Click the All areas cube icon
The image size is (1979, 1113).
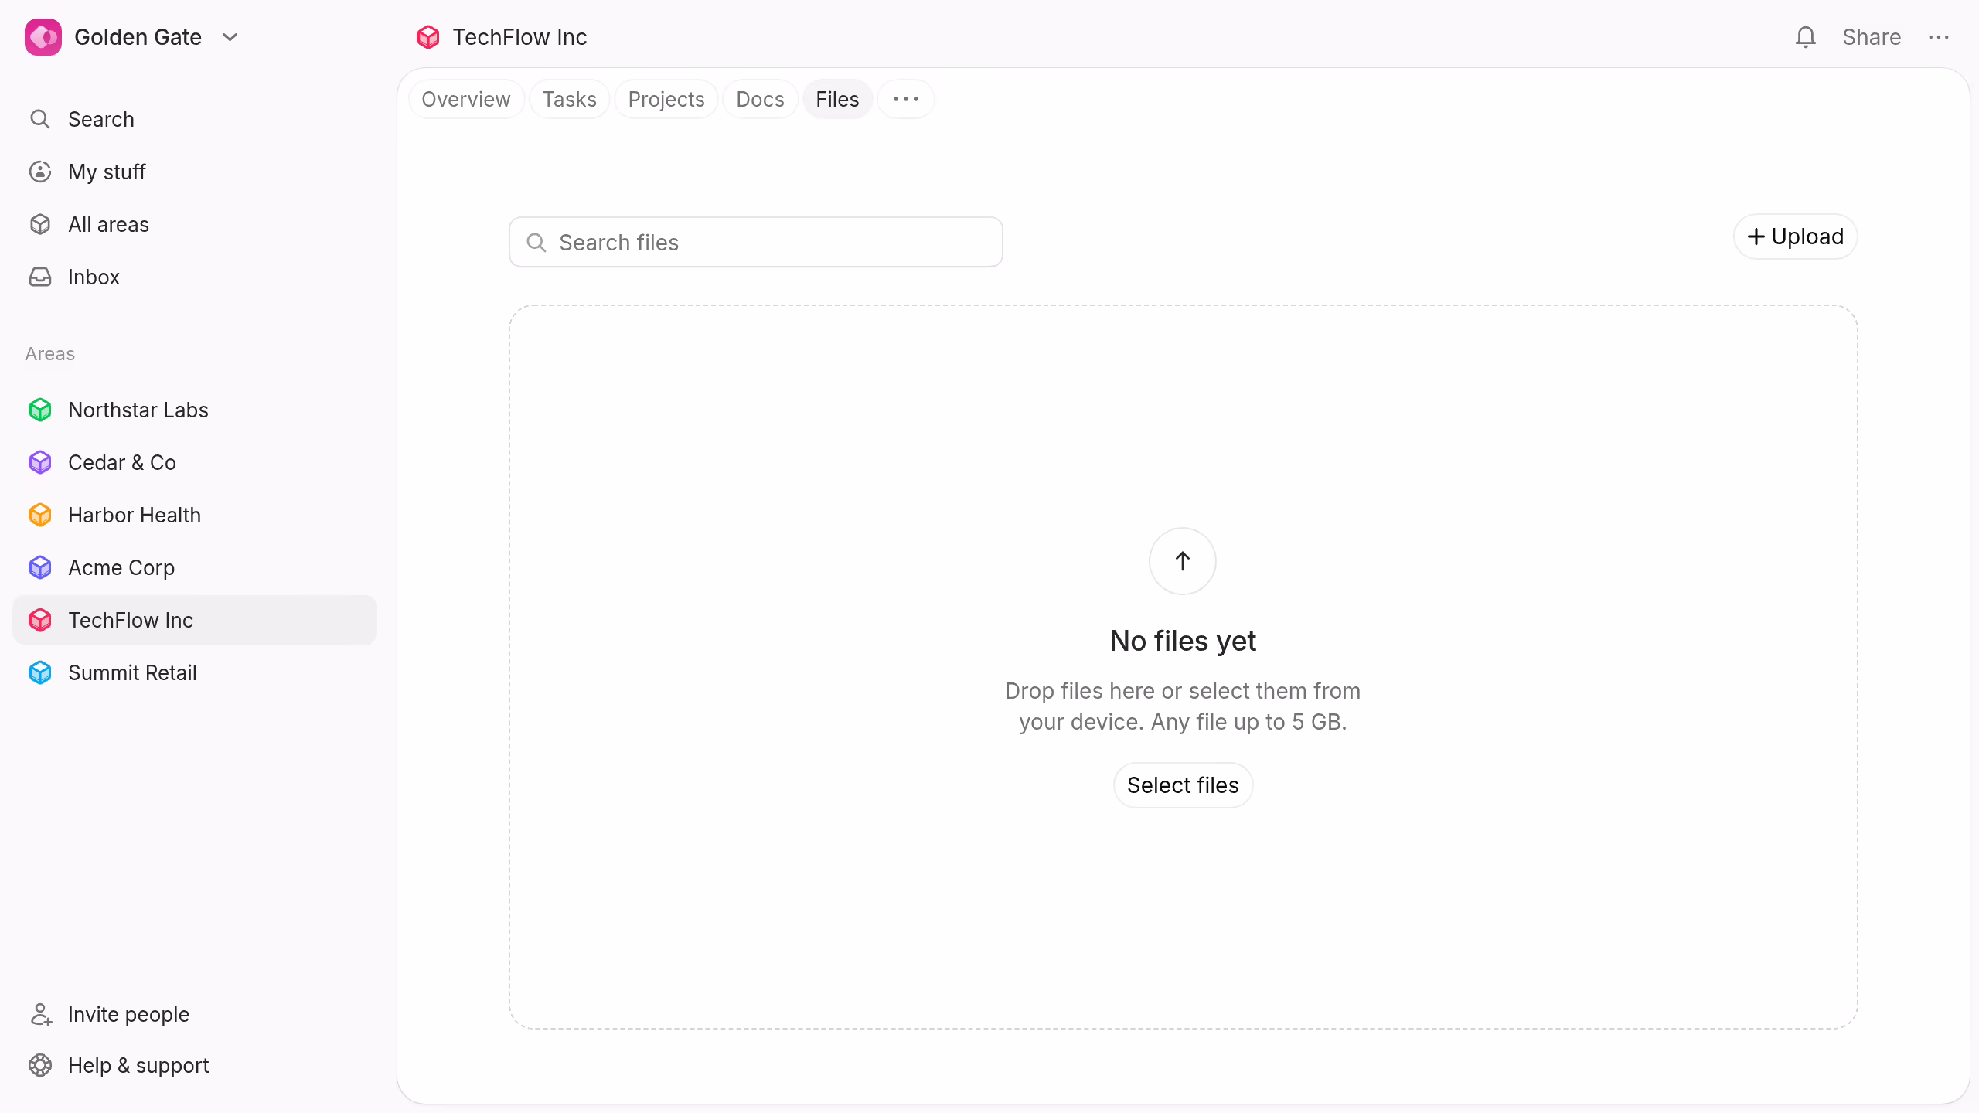click(40, 224)
